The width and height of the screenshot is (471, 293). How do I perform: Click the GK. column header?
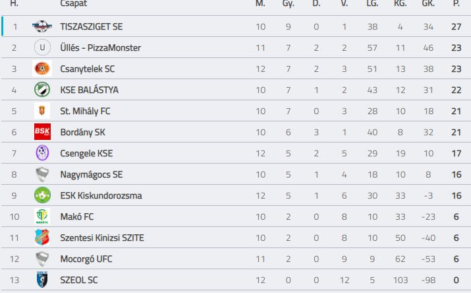[x=428, y=3]
